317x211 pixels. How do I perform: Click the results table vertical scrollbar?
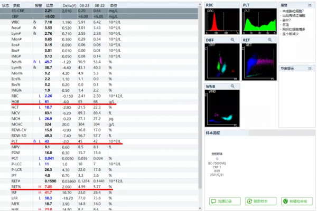(x=199, y=105)
